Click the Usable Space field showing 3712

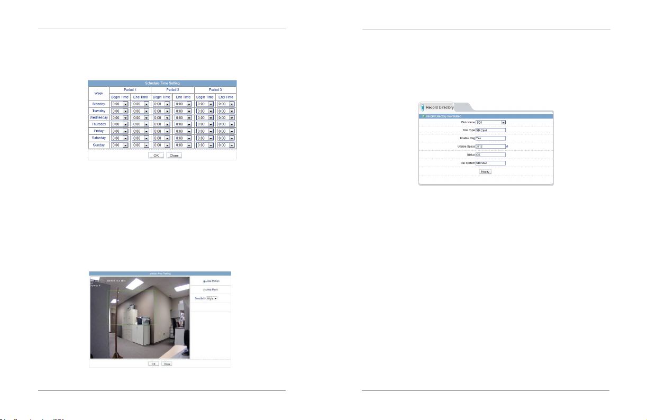490,146
